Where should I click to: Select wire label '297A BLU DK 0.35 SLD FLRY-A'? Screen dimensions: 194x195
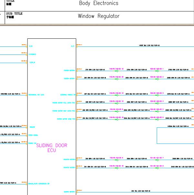point(137,94)
